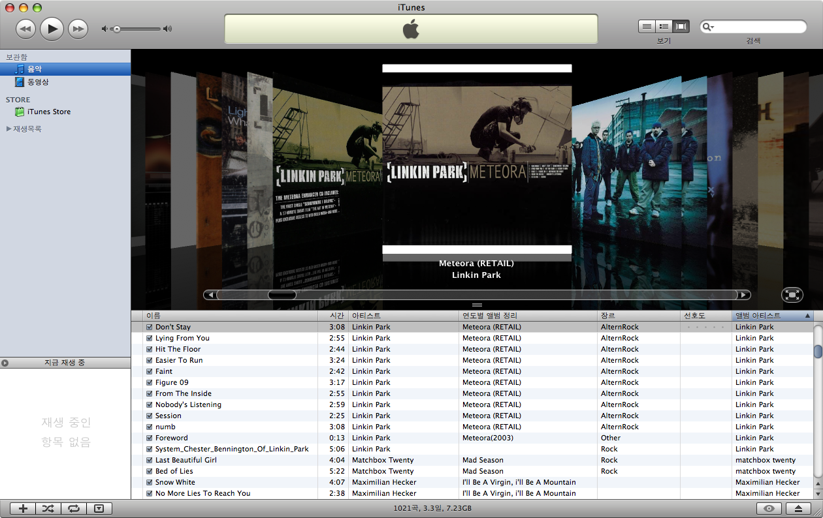Click the 5:22 duration cell
This screenshot has height=518, width=823.
[337, 471]
